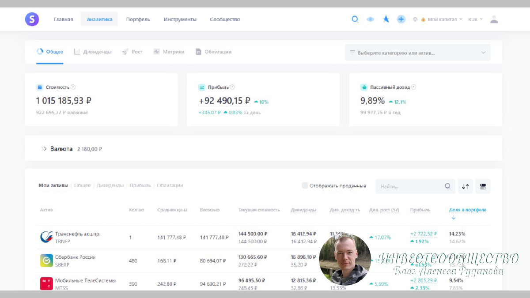The height and width of the screenshot is (298, 530).
Task: Click the blue plus add button
Action: (x=401, y=19)
